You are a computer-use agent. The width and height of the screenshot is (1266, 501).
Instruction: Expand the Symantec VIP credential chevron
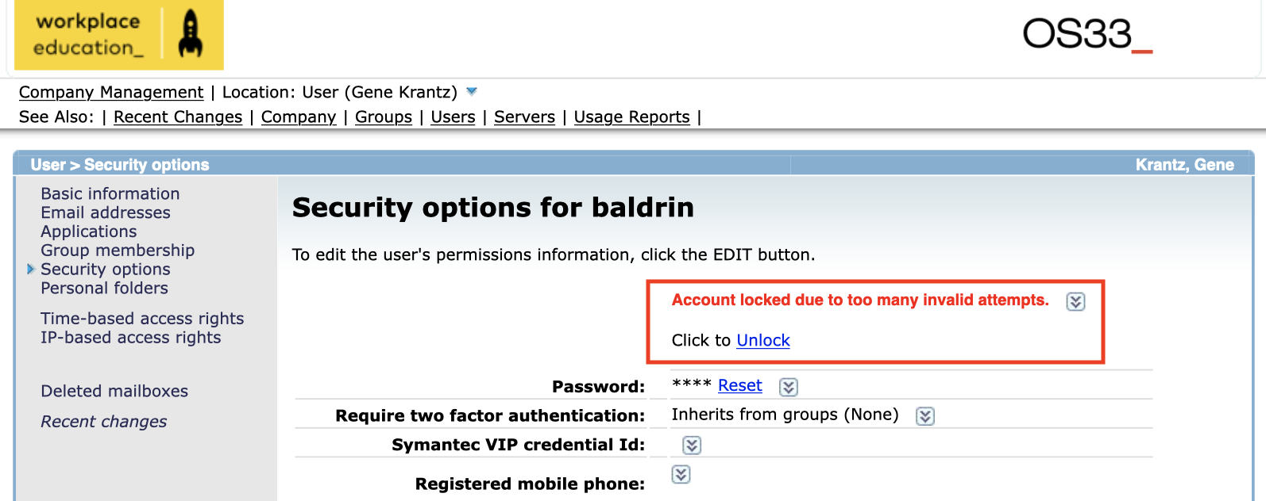[x=692, y=446]
